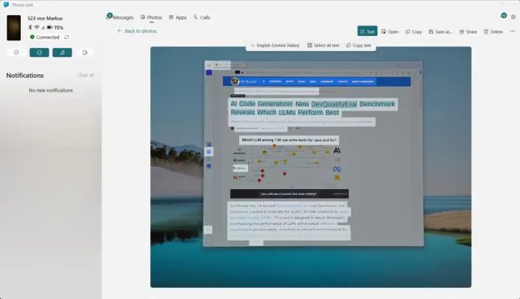Toggle Do Not Disturb on phone
The width and height of the screenshot is (520, 299).
tap(16, 52)
